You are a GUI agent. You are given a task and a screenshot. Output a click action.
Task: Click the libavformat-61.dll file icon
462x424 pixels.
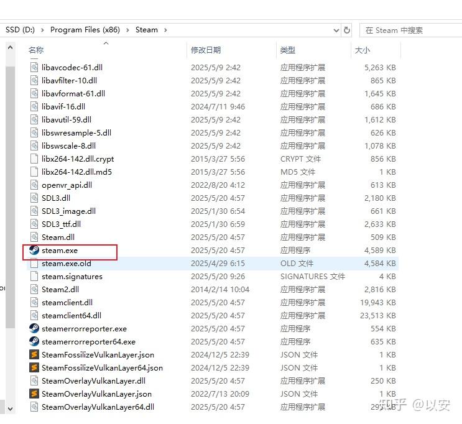34,93
